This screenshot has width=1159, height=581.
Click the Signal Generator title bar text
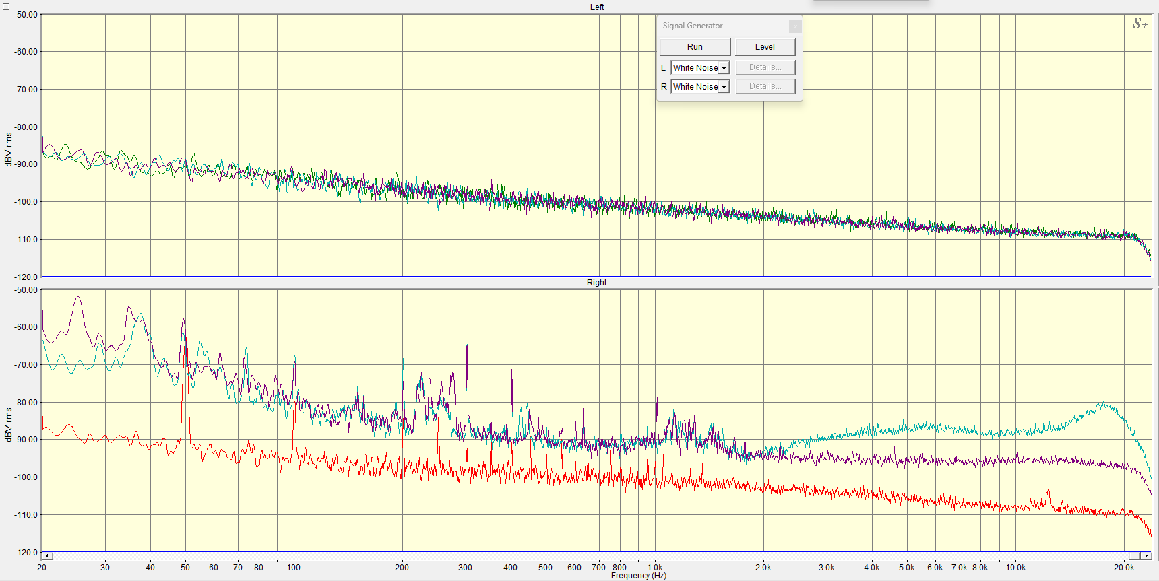pos(693,26)
